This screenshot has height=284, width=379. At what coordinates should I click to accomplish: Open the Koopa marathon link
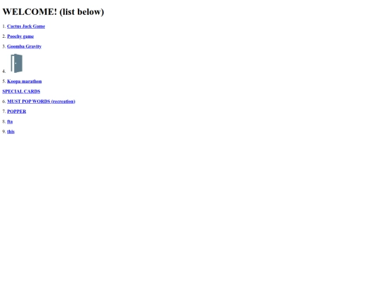pyautogui.click(x=25, y=81)
